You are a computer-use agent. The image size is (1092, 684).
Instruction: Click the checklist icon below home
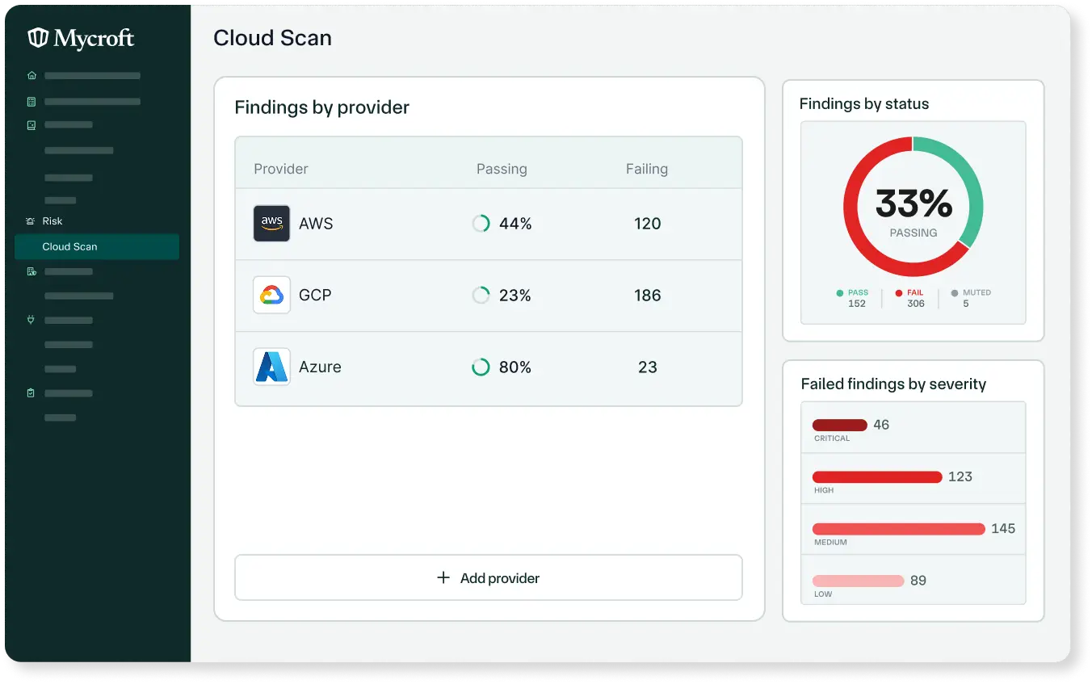pos(31,102)
